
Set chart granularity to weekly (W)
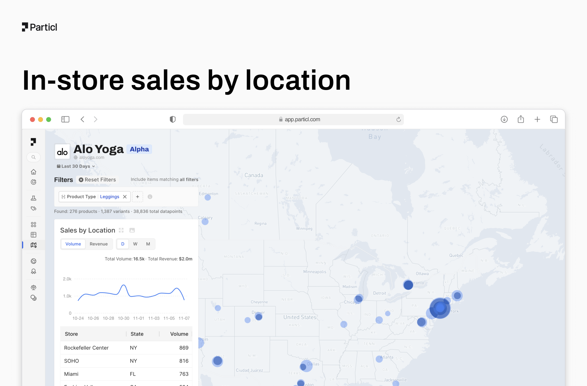[x=135, y=244]
